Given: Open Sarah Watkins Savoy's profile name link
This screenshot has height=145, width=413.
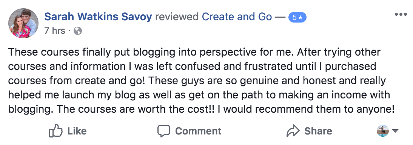Looking at the screenshot, I should pyautogui.click(x=98, y=17).
